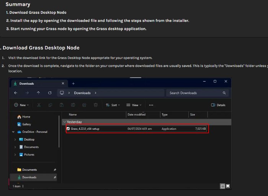Click the Grass setup file icon
268x196 pixels.
pos(68,129)
